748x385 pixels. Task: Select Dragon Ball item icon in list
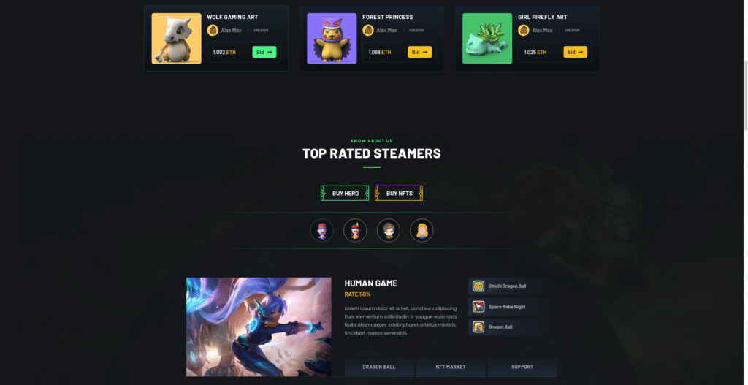478,327
